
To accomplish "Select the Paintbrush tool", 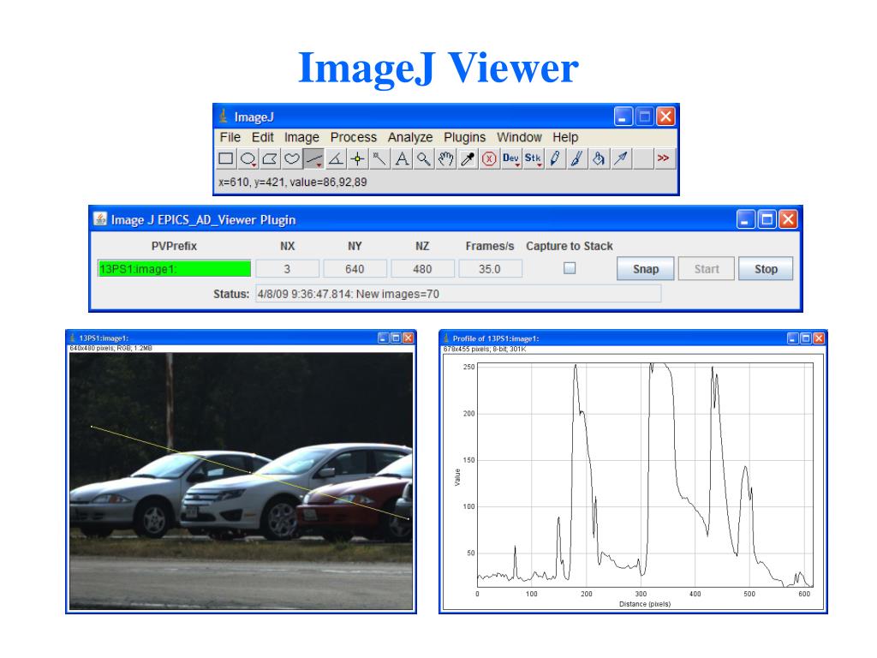I will [x=576, y=159].
